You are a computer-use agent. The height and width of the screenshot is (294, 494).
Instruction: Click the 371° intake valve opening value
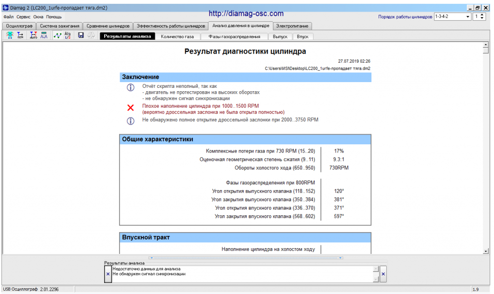coord(339,208)
